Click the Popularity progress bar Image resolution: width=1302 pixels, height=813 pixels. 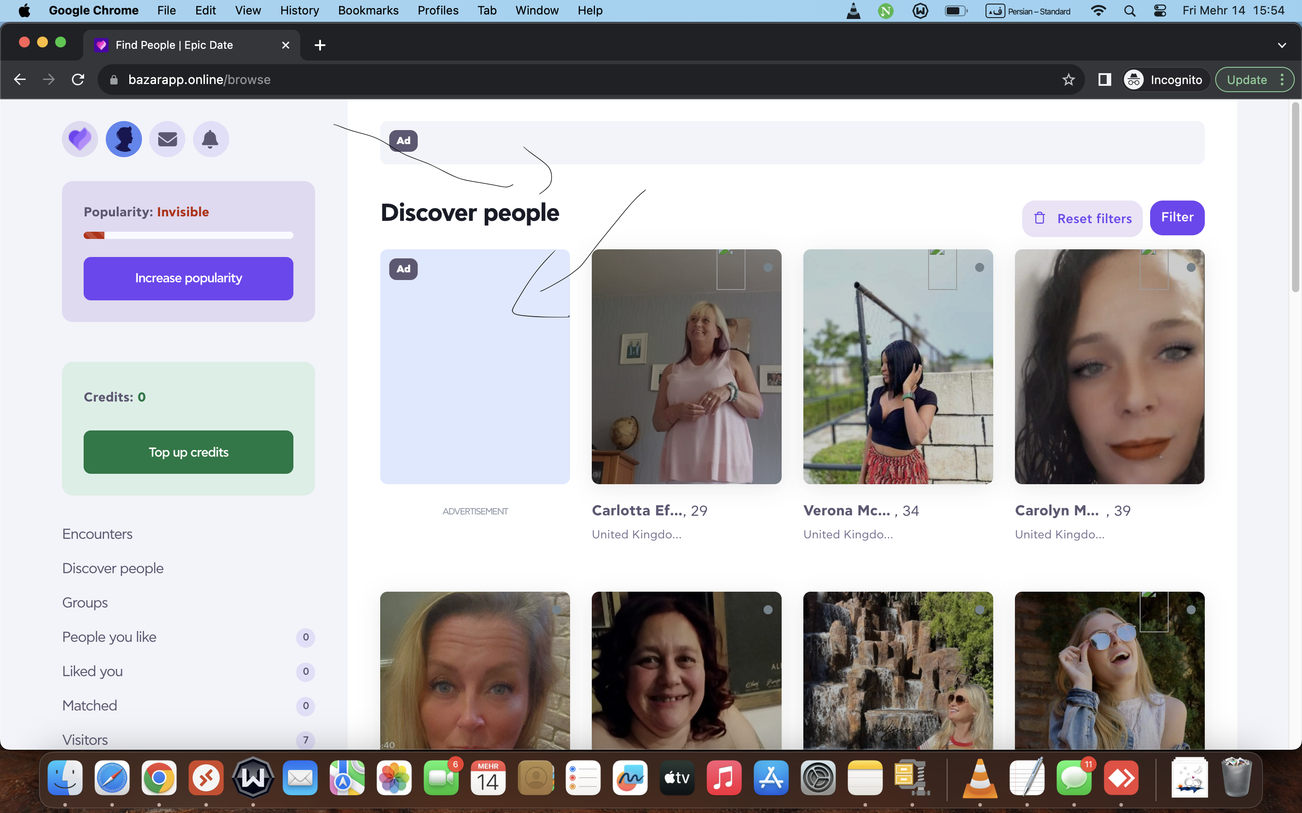tap(189, 235)
